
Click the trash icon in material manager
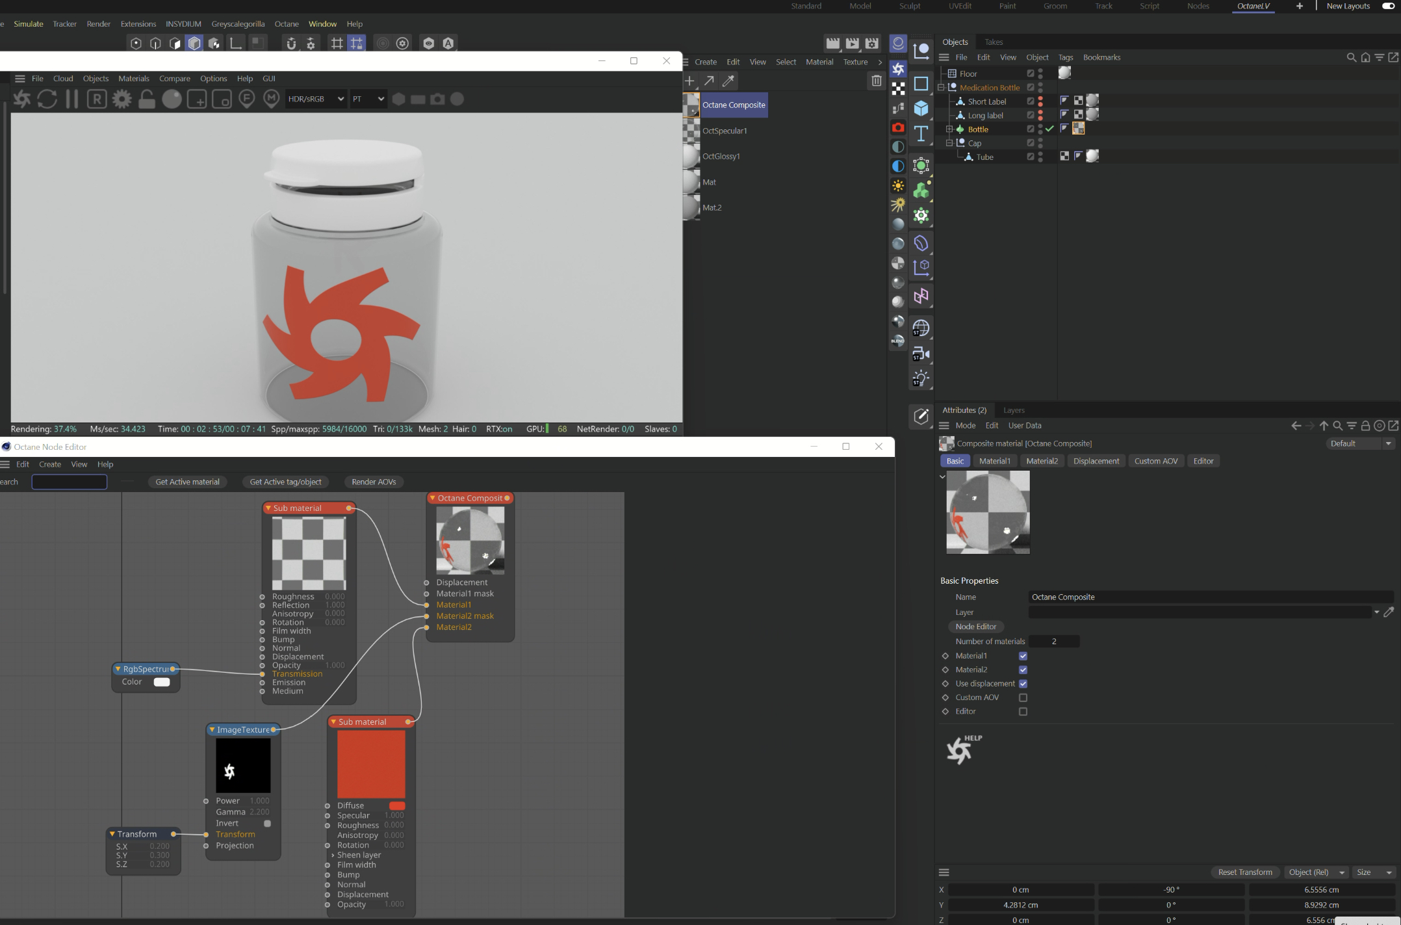[876, 81]
